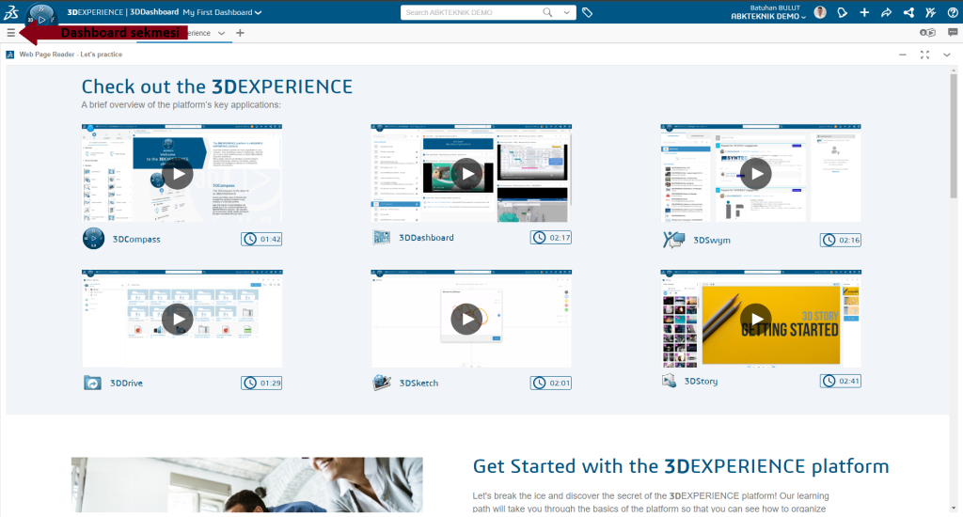Image resolution: width=963 pixels, height=517 pixels.
Task: Toggle the play experience switch icon
Action: (x=927, y=33)
